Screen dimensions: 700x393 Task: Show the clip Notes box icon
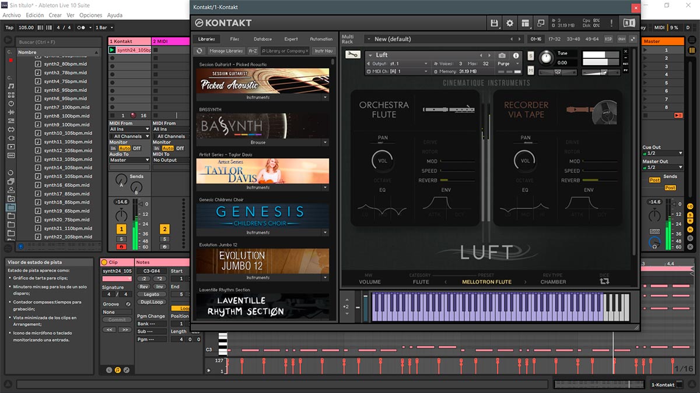click(118, 370)
